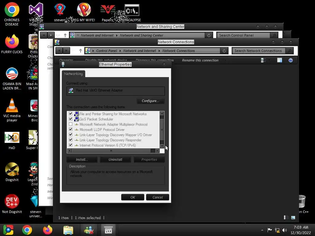Click Diagnose this connection toolbar command
This screenshot has width=315, height=236.
point(154,60)
